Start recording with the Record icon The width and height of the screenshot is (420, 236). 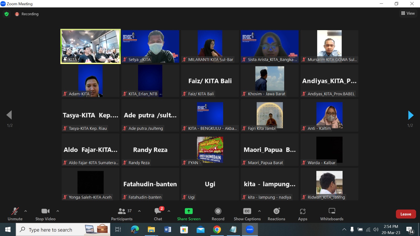(x=218, y=211)
